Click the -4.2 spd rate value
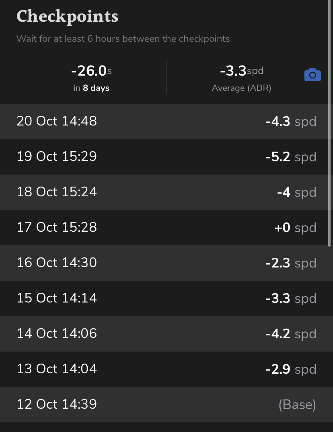The height and width of the screenshot is (432, 333). click(291, 334)
